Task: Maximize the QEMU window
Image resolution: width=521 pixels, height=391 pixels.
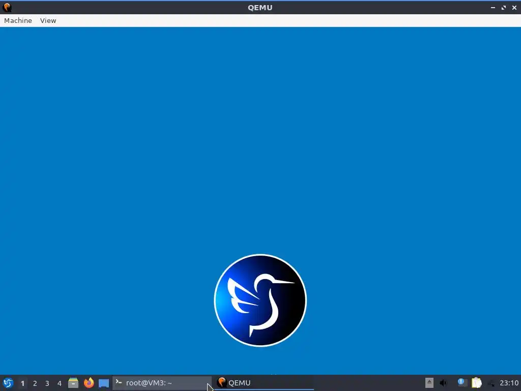Action: point(504,8)
